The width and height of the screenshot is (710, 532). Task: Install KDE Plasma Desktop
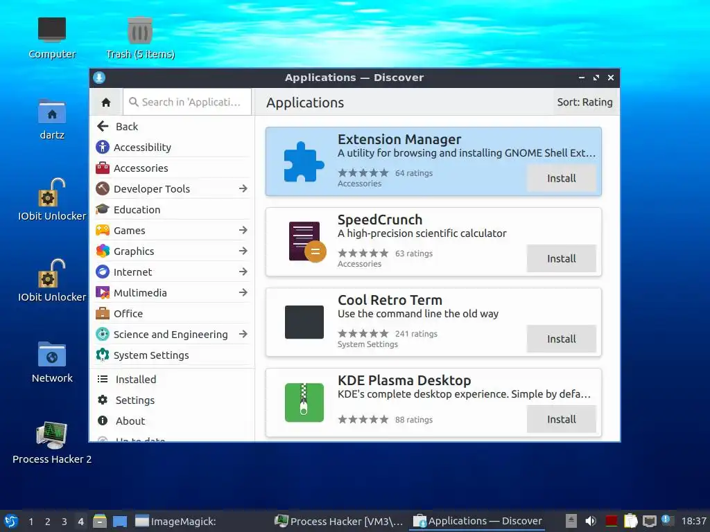pyautogui.click(x=562, y=419)
